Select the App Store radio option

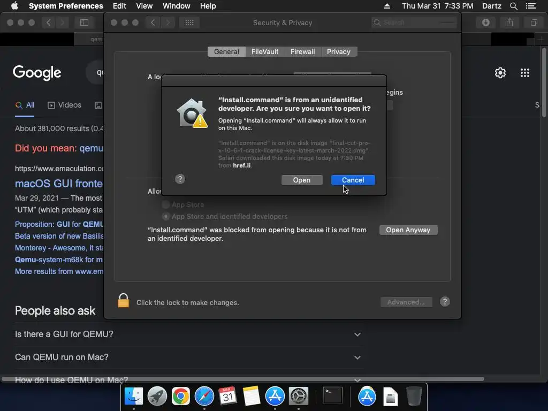click(x=166, y=204)
